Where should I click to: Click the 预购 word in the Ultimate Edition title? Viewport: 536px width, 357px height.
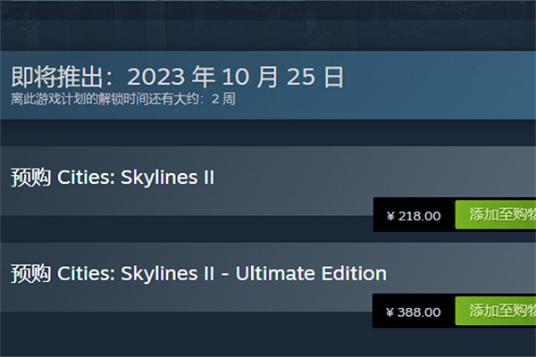pyautogui.click(x=29, y=273)
